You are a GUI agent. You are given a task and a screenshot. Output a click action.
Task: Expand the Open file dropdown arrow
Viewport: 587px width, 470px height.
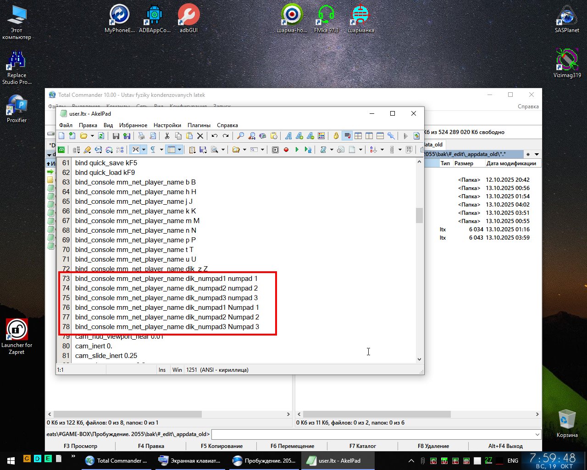pyautogui.click(x=92, y=136)
